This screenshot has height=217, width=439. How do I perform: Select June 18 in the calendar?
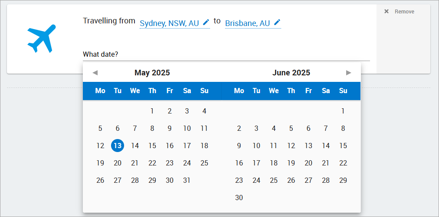pos(274,163)
